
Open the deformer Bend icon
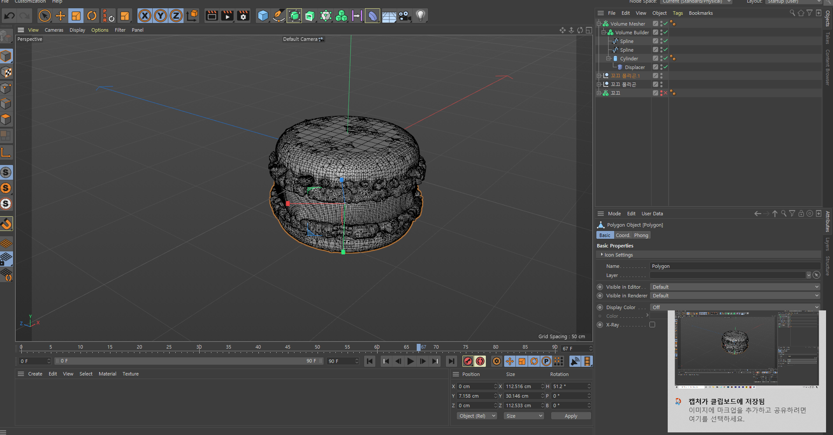tap(373, 16)
